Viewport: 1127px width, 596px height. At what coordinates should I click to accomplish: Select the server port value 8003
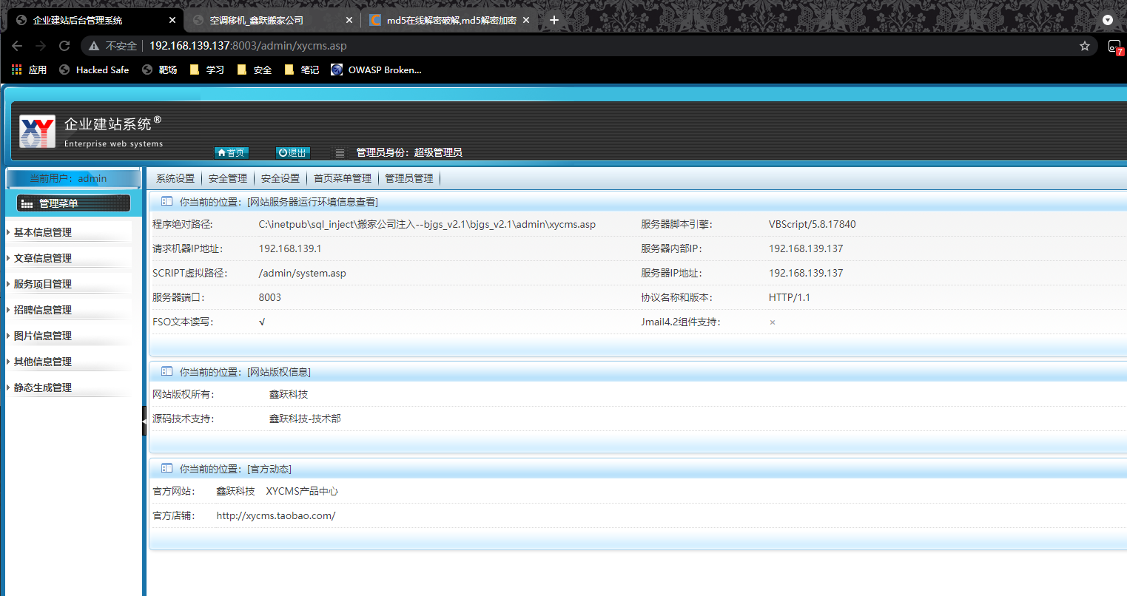[270, 297]
